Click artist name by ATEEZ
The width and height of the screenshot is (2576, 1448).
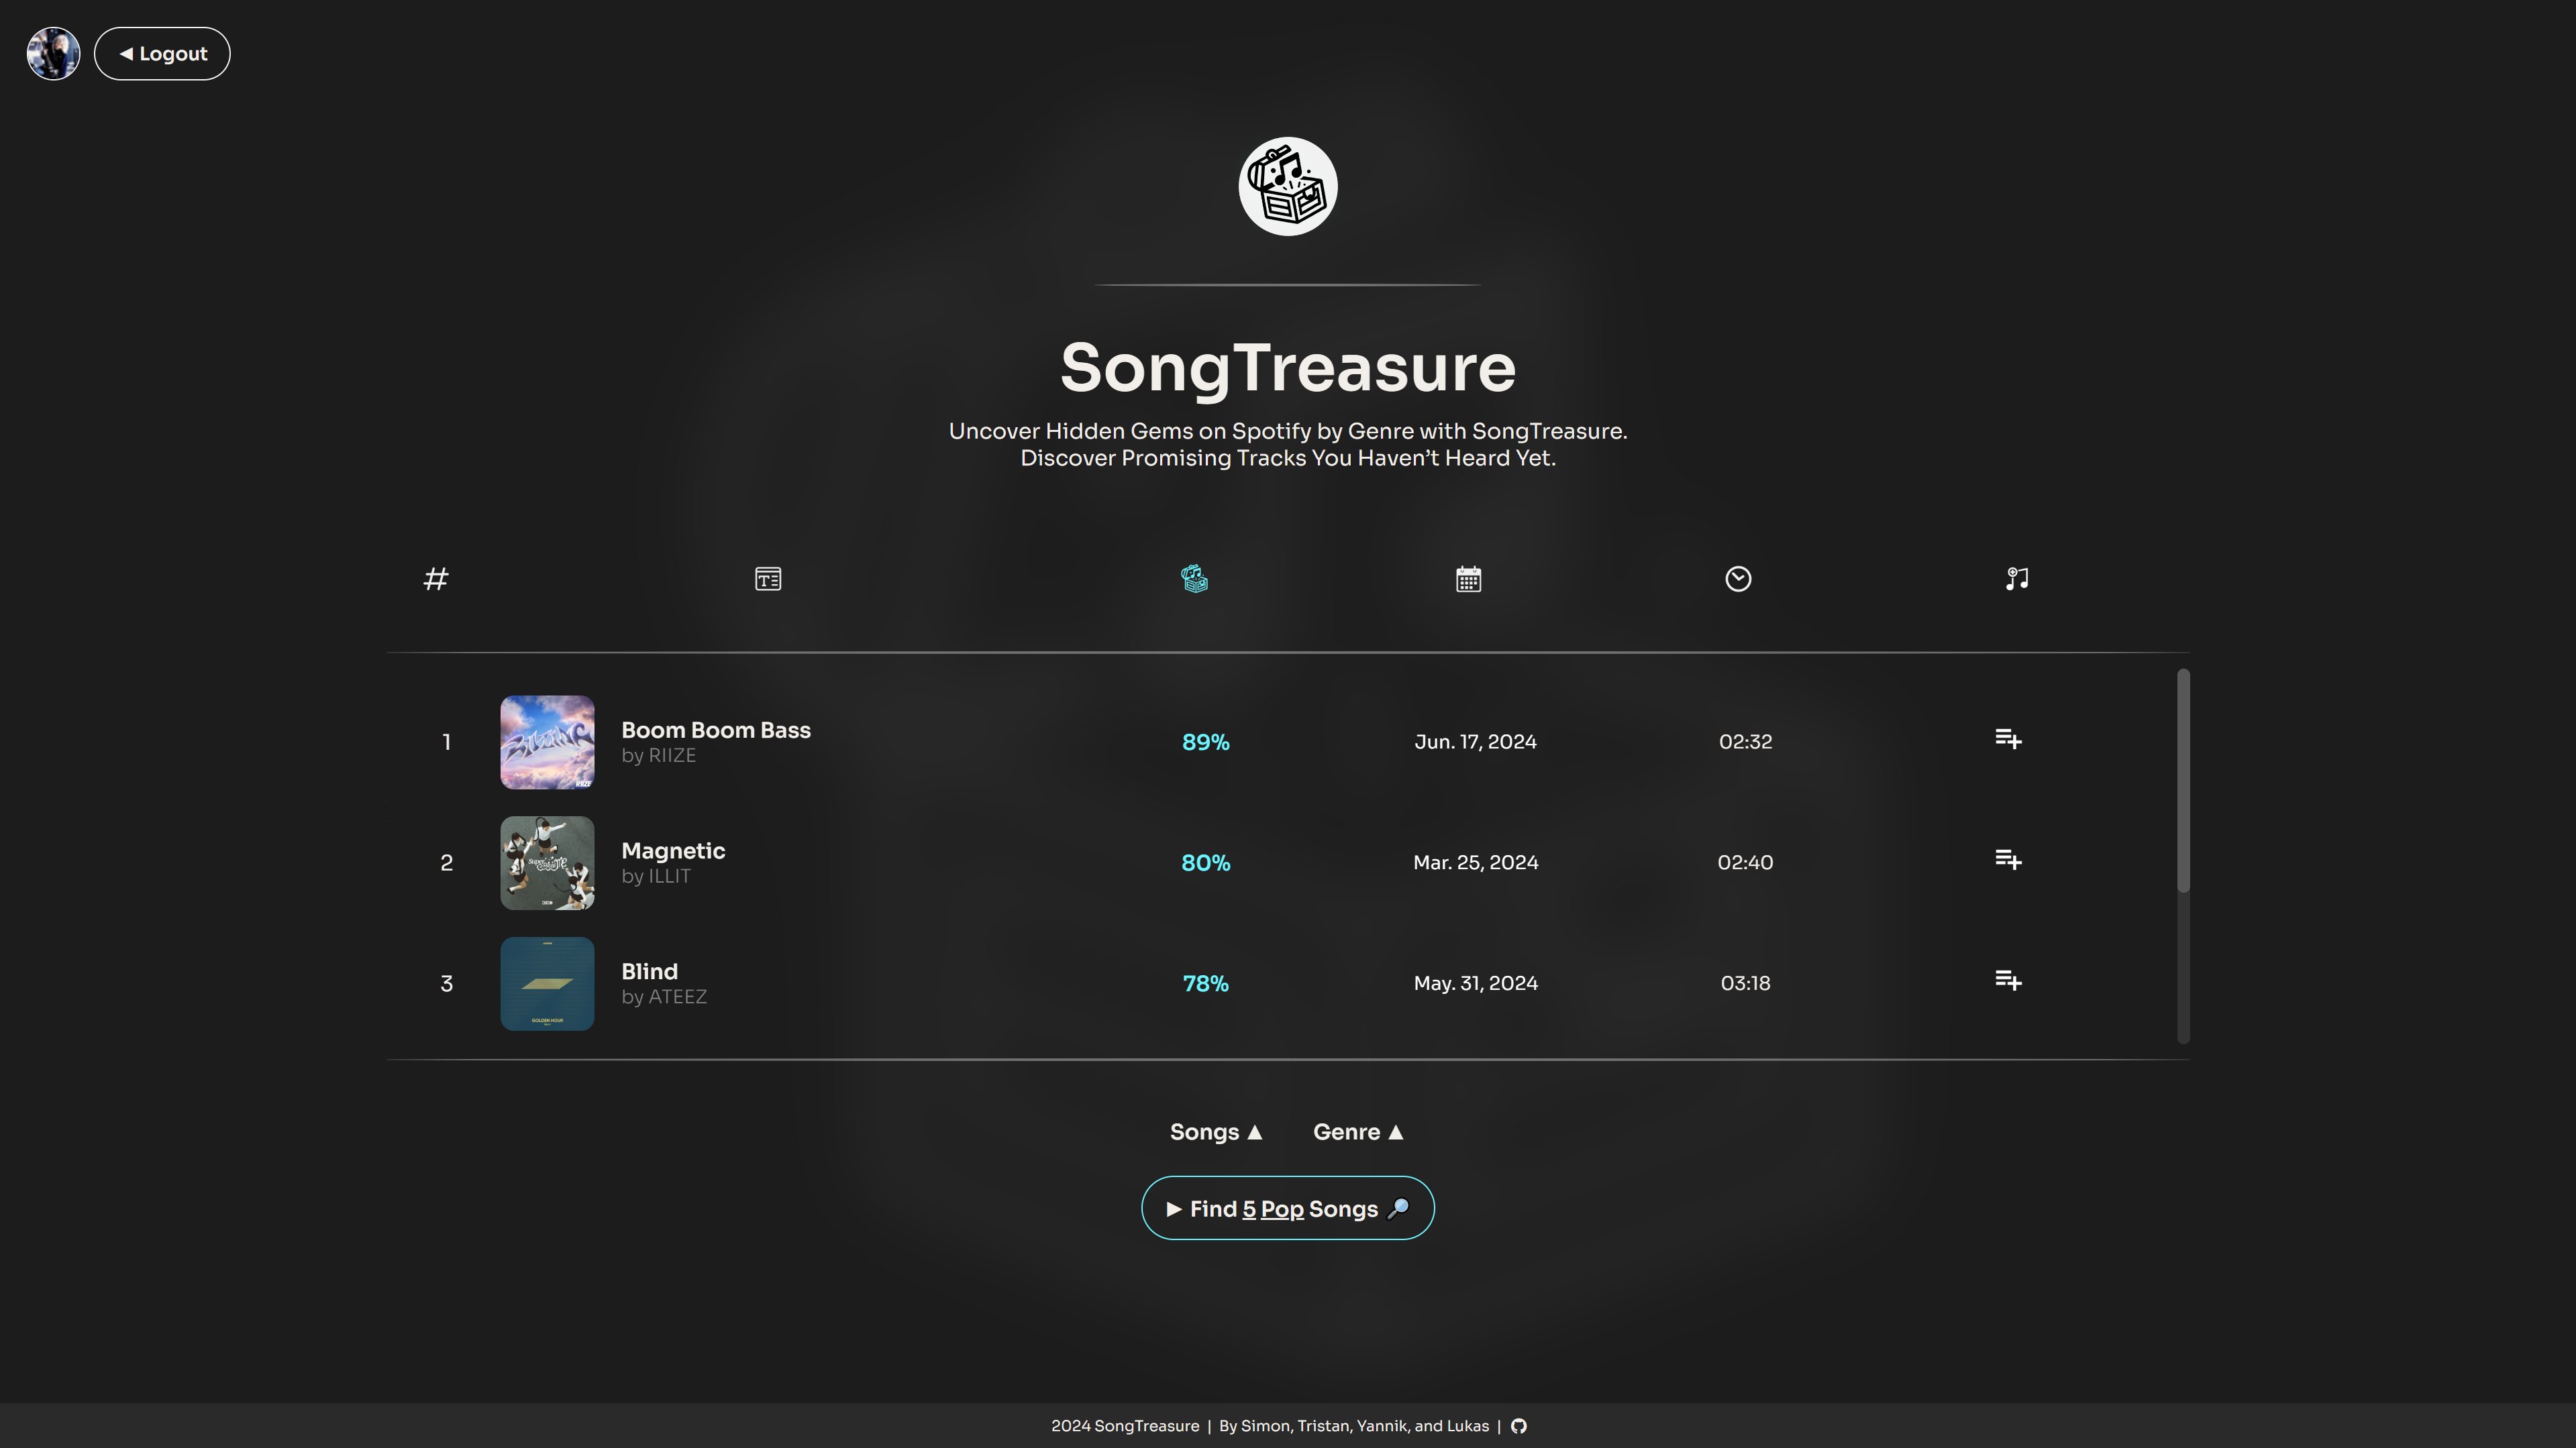click(x=664, y=999)
